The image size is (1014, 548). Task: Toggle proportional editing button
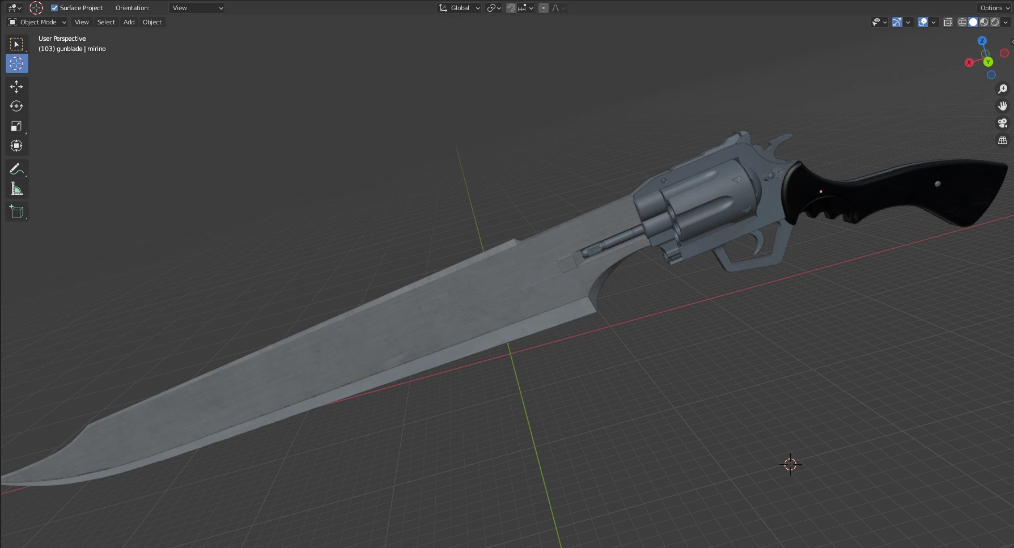pos(544,8)
